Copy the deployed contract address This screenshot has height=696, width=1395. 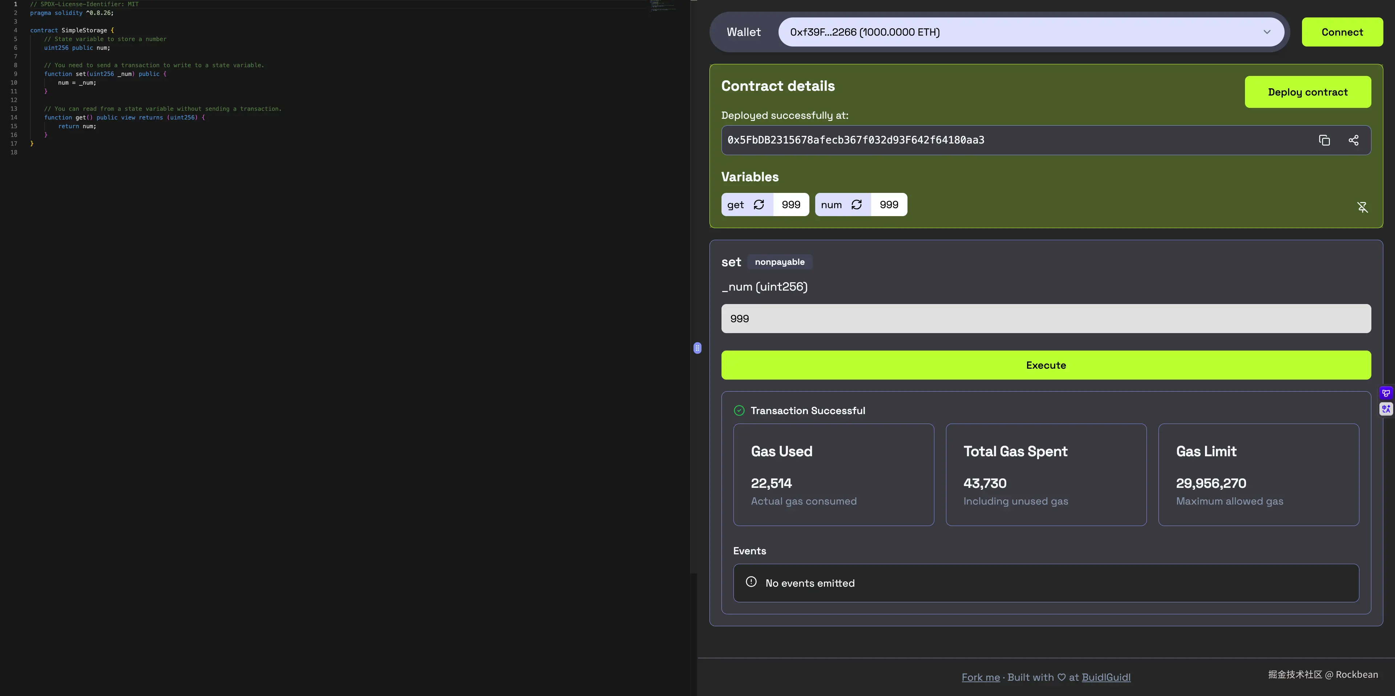point(1324,140)
